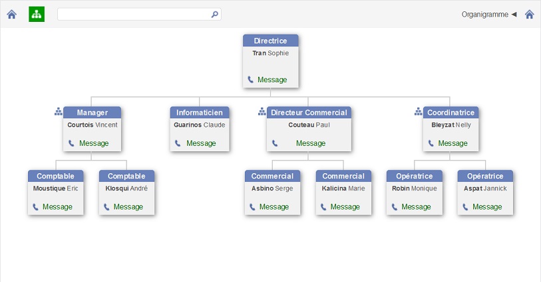Screen dimensions: 541x282
Task: Select Comptable header above Moustique Eric
Action: [55, 176]
